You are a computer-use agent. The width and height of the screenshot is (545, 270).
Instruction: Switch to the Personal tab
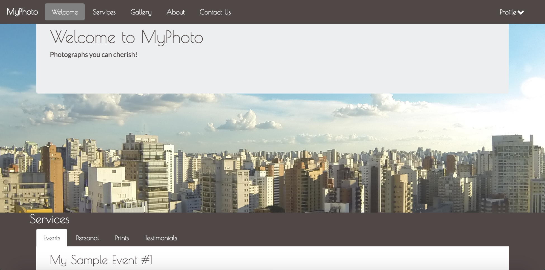[x=87, y=238]
